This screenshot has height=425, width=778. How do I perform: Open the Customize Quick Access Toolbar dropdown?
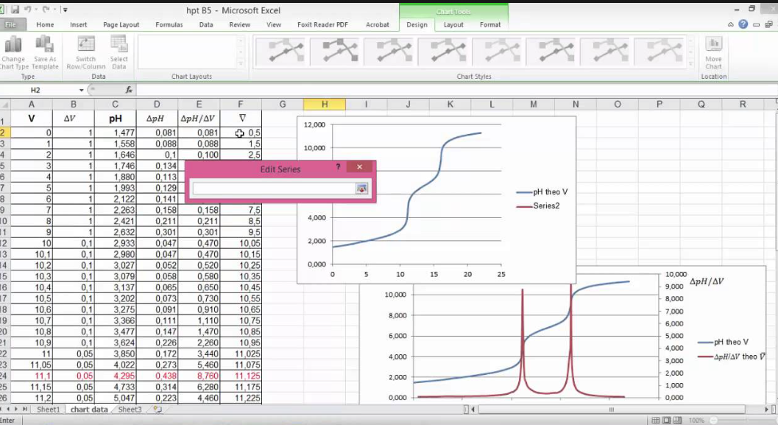[66, 10]
